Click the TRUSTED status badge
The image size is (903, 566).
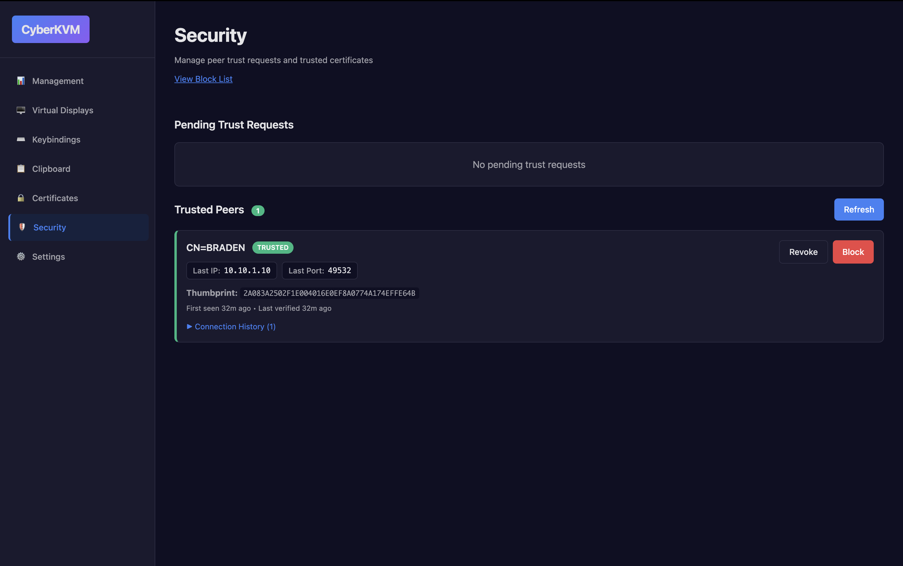tap(273, 247)
